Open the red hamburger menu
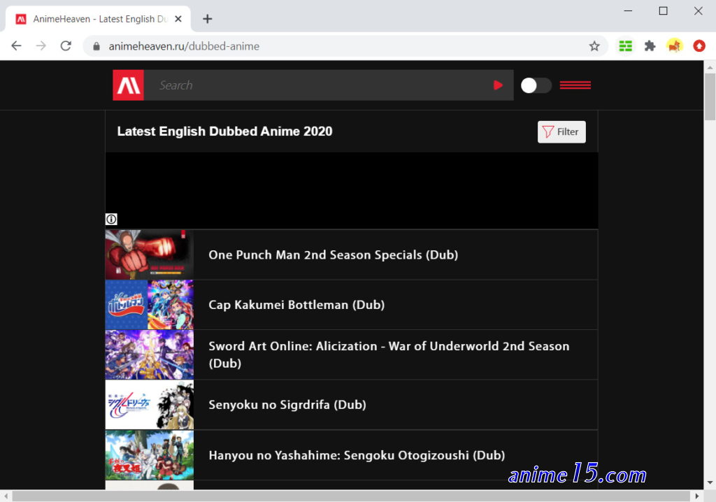 point(575,85)
